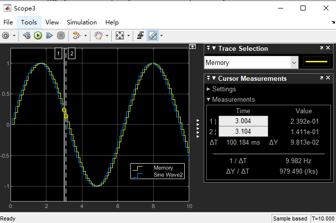Click the Step Back button

pyautogui.click(x=27, y=35)
